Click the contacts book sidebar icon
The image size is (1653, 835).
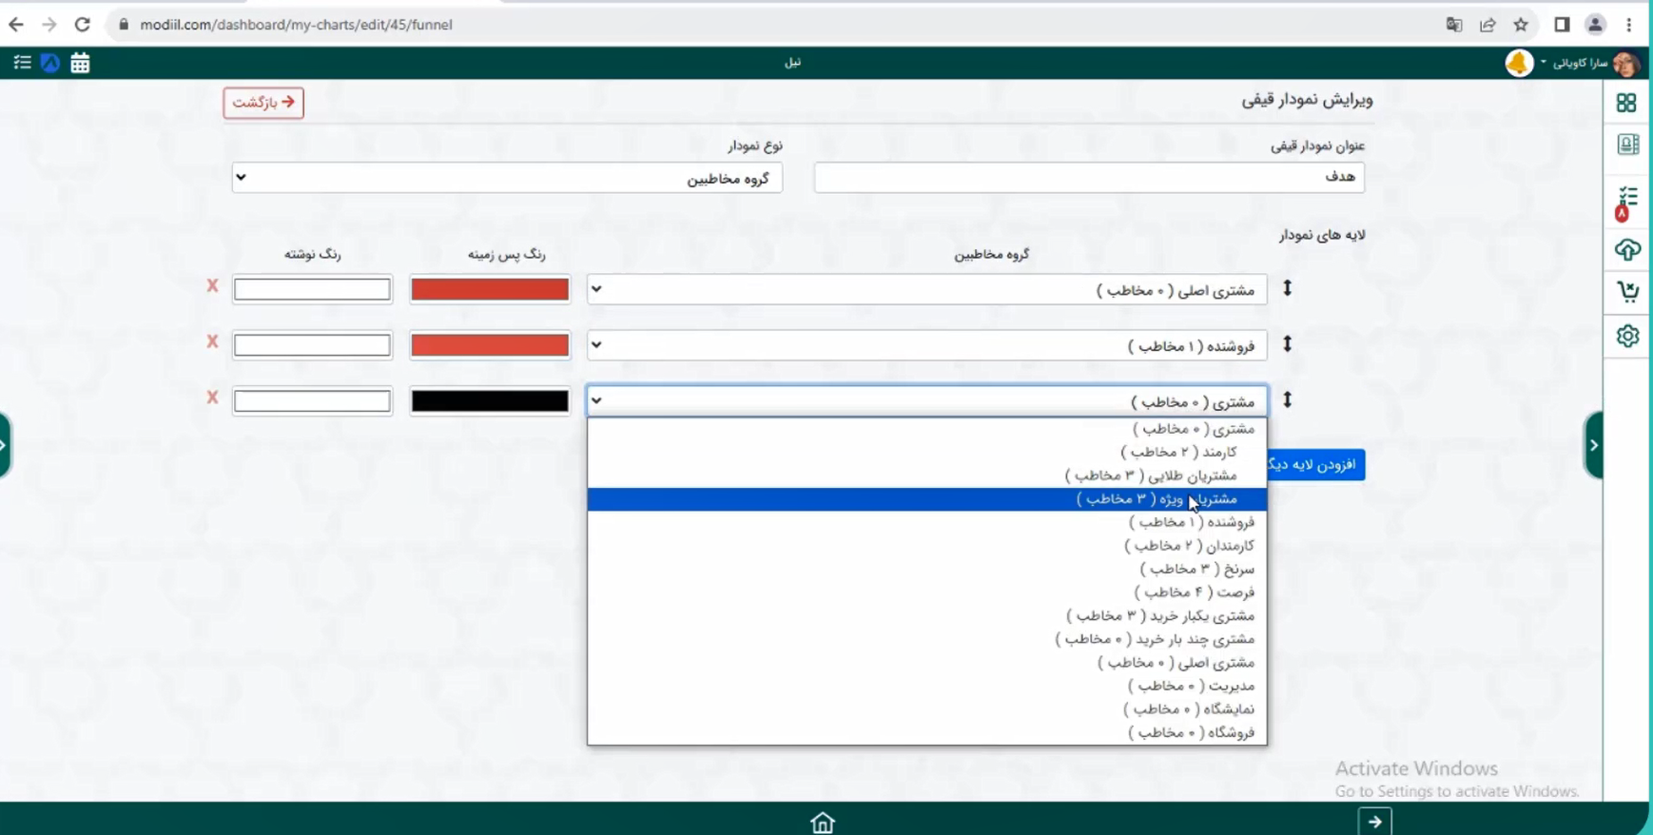1627,145
